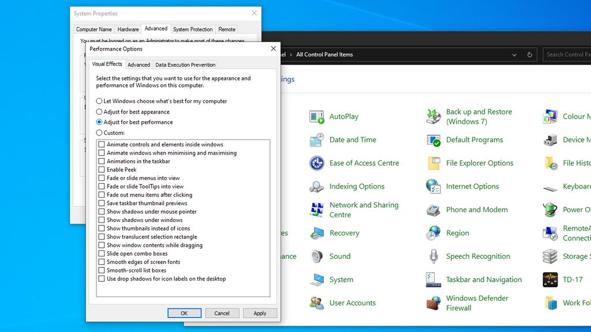This screenshot has height=332, width=591.
Task: Click the Storage Spaces icon
Action: [x=550, y=256]
